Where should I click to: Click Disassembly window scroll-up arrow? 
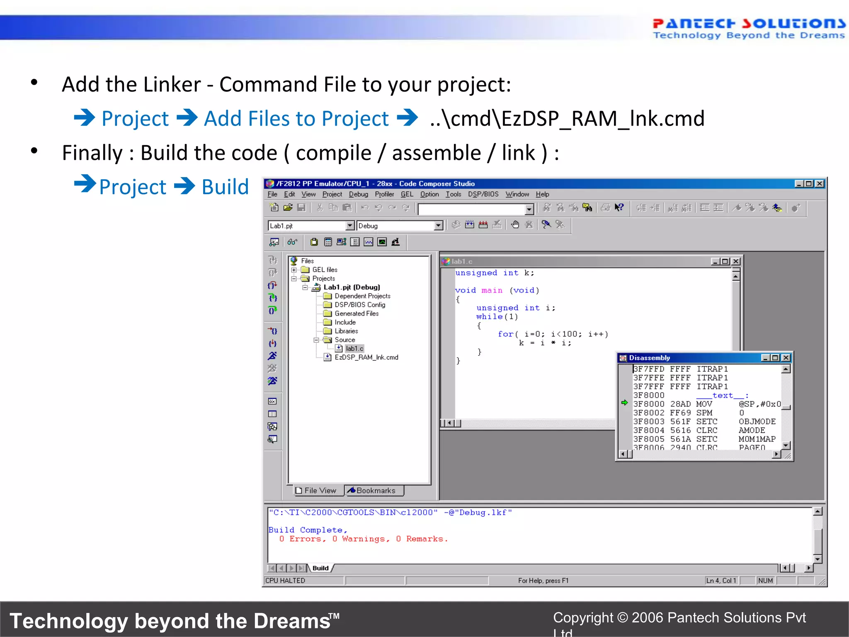coord(786,369)
